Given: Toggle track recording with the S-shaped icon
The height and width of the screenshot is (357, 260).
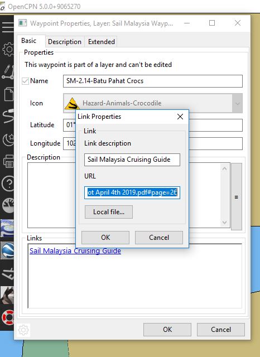Looking at the screenshot, I should coord(9,116).
